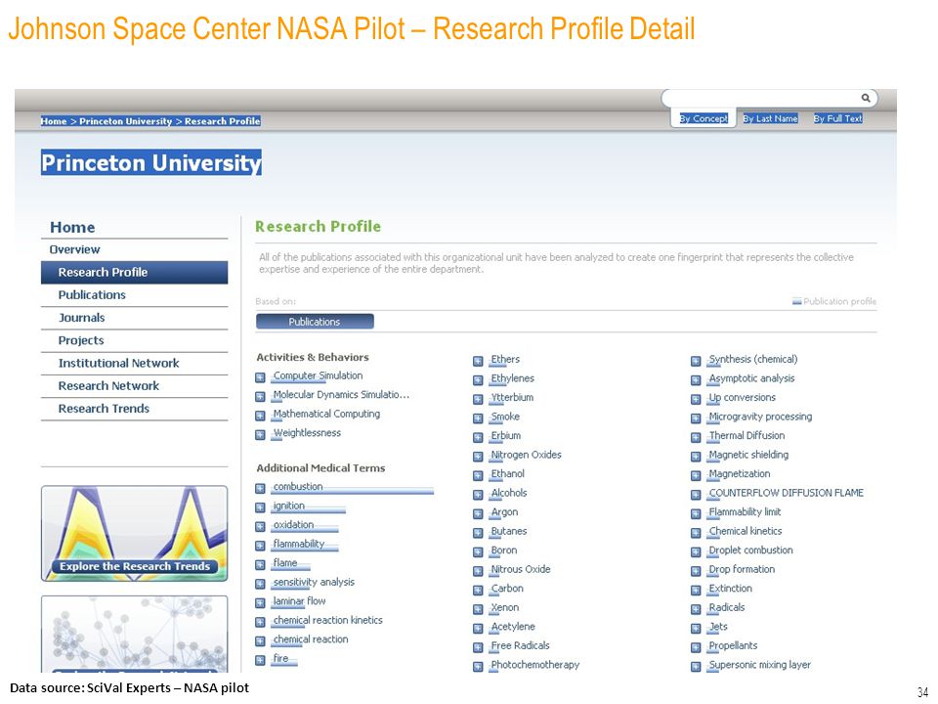Click plus icon beside Boron
Image resolution: width=938 pixels, height=704 pixels.
(478, 552)
